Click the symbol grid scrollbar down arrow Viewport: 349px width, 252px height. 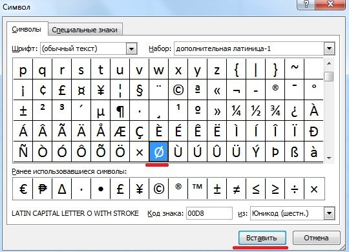(x=329, y=158)
